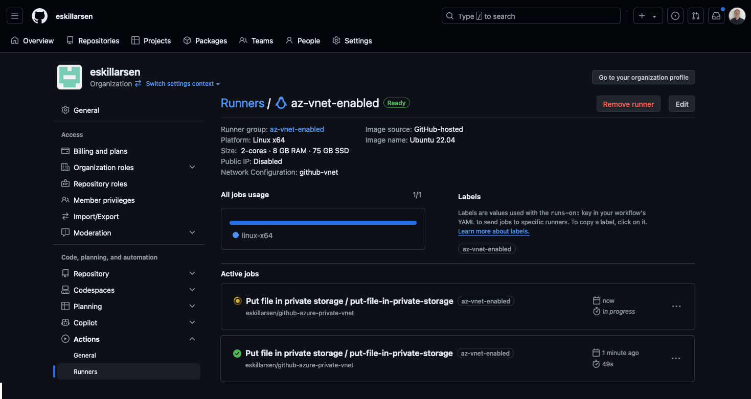
Task: Copy the az-vnet-enabled label under Labels
Action: (487, 249)
